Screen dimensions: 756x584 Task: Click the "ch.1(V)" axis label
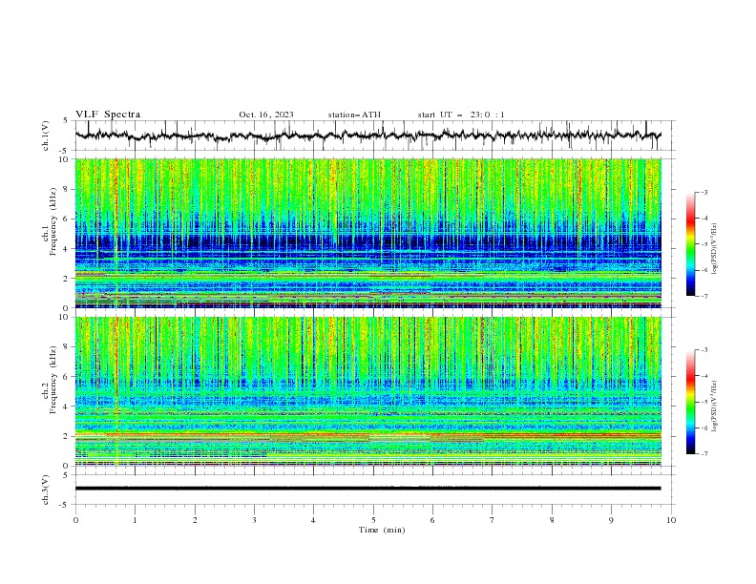pyautogui.click(x=46, y=136)
